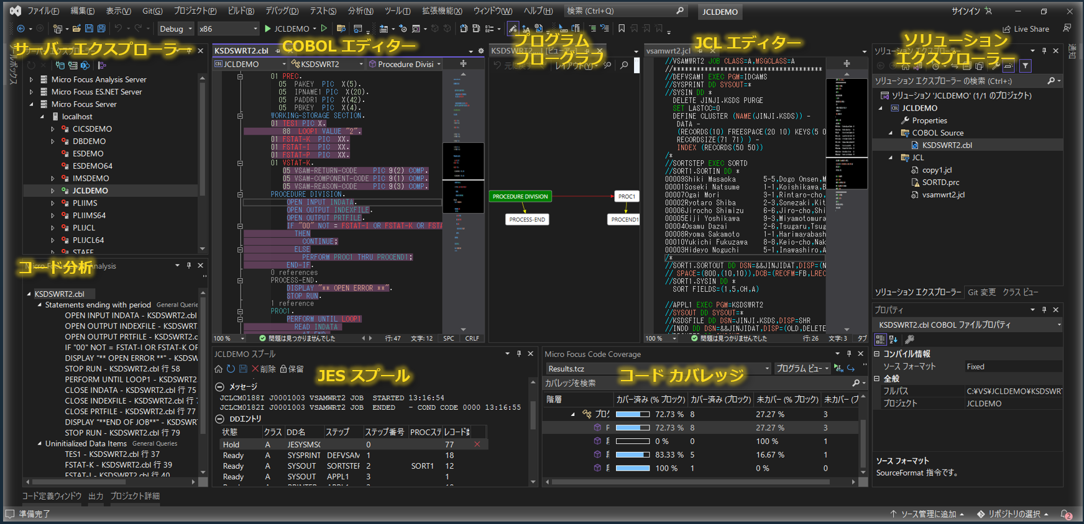Screen dimensions: 1084x524
Task: Switch to the Git 変更 tab
Action: [981, 292]
